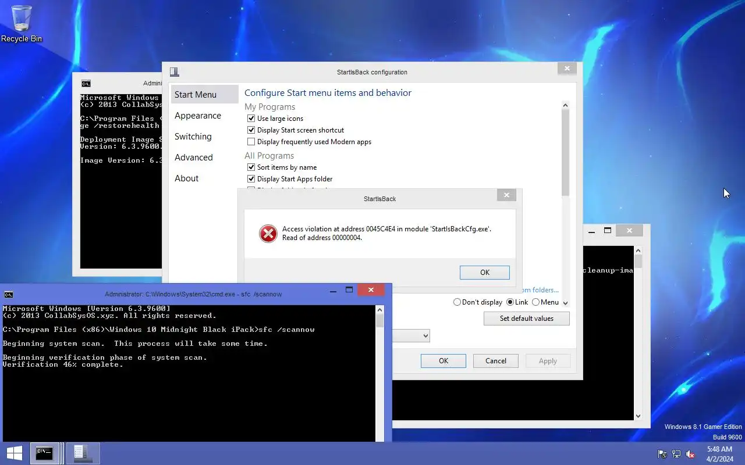Maximize the right-side cleanup-image cmd window
The image size is (745, 465).
pos(607,230)
